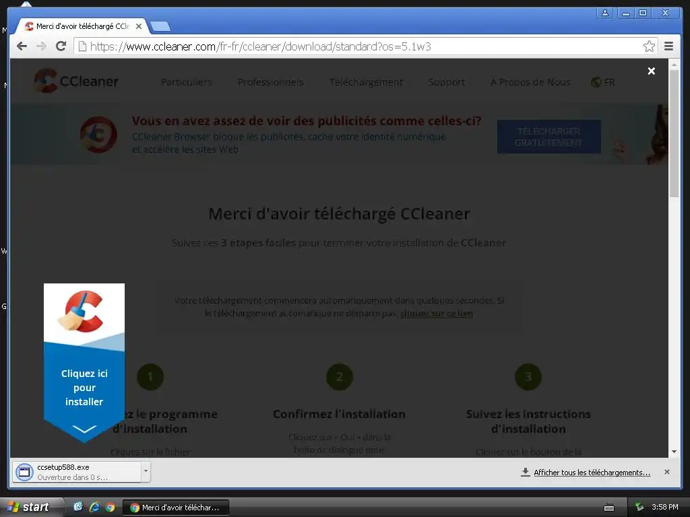
Task: Launch Internet Explorer from quick launch
Action: click(x=94, y=507)
